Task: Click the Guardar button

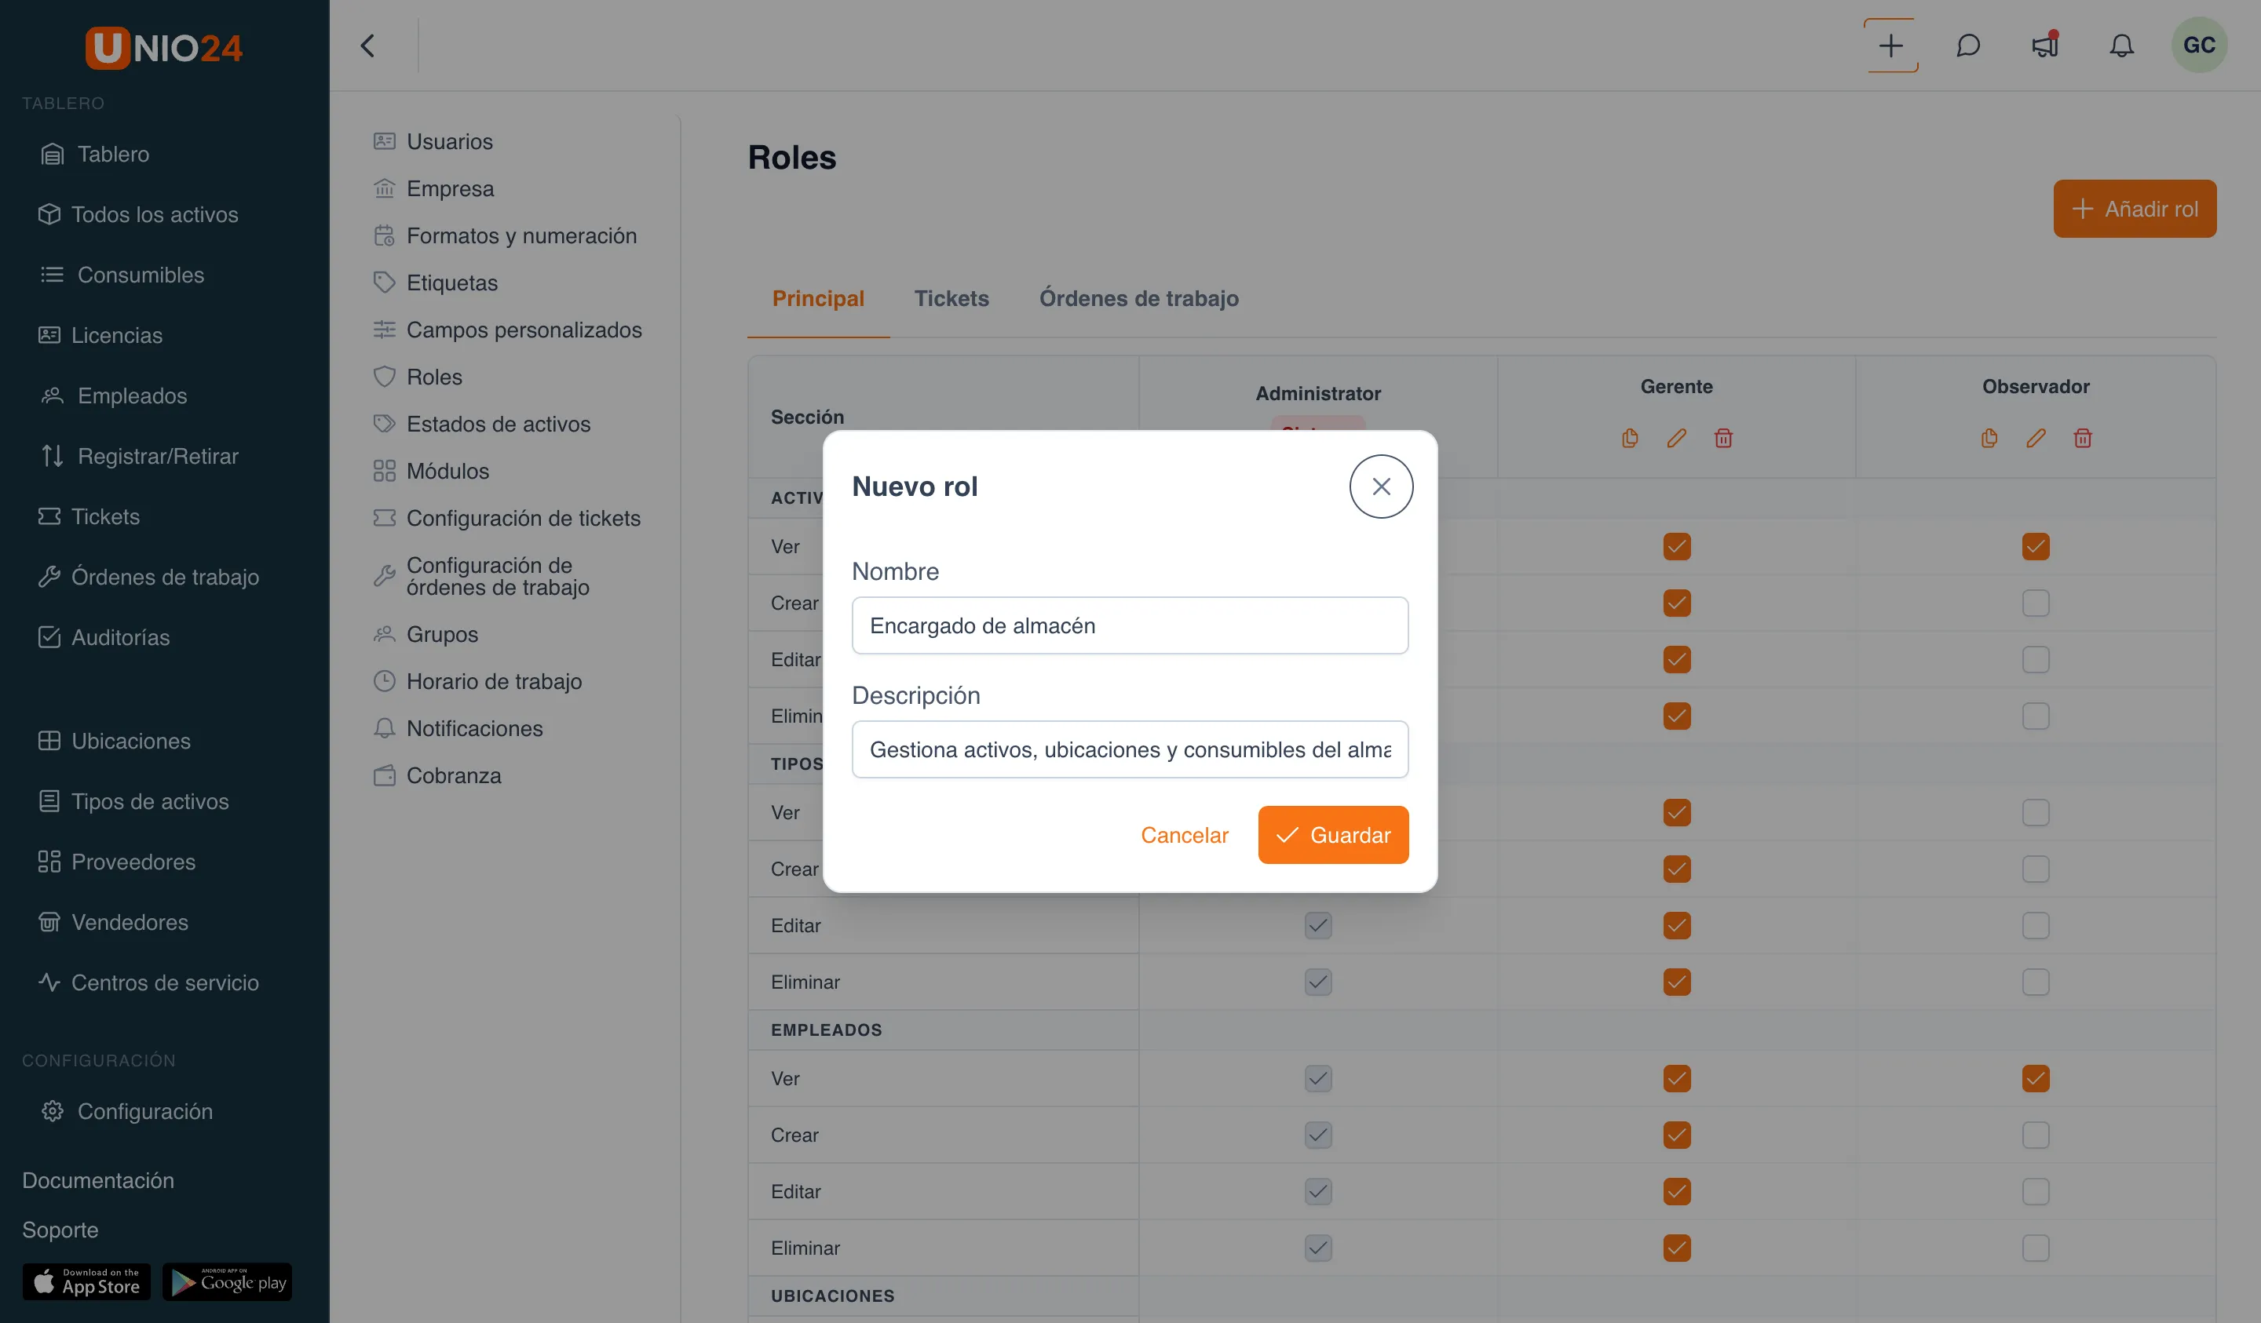Action: (x=1332, y=835)
